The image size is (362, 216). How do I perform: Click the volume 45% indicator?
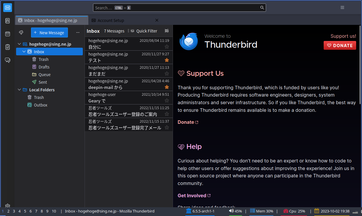[236, 211]
